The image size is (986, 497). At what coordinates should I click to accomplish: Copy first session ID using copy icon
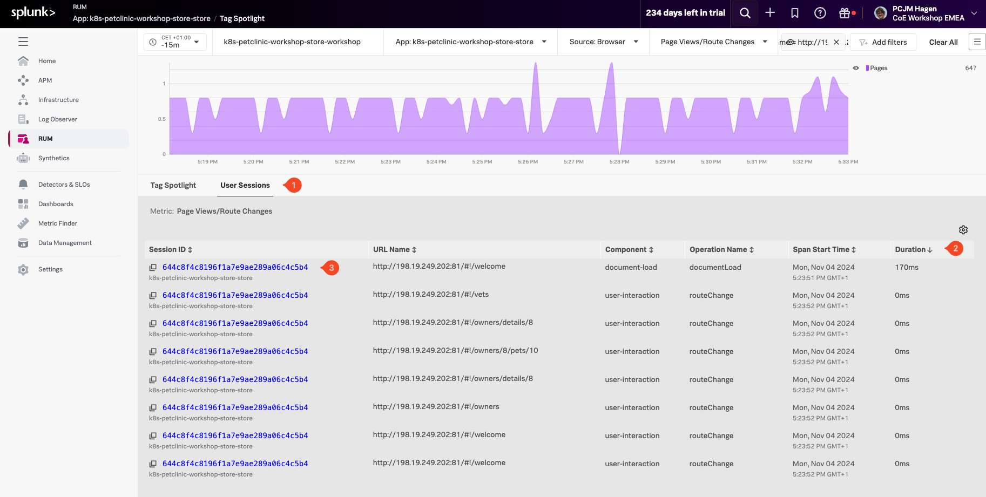pyautogui.click(x=153, y=268)
